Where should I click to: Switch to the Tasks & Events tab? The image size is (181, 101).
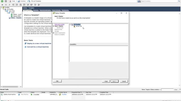coord(57,10)
